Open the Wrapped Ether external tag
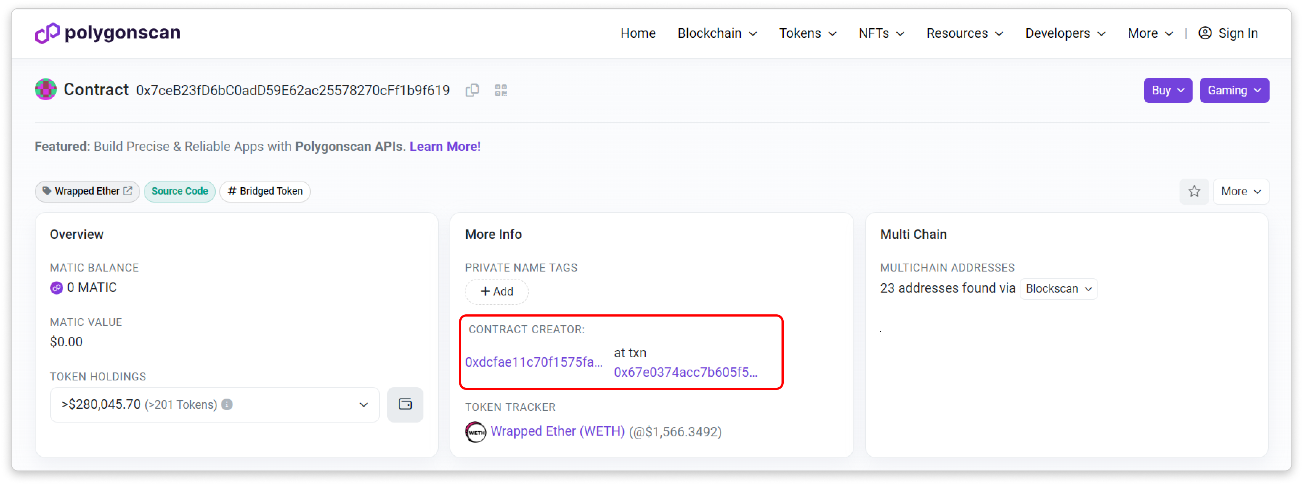The width and height of the screenshot is (1303, 485). [87, 191]
